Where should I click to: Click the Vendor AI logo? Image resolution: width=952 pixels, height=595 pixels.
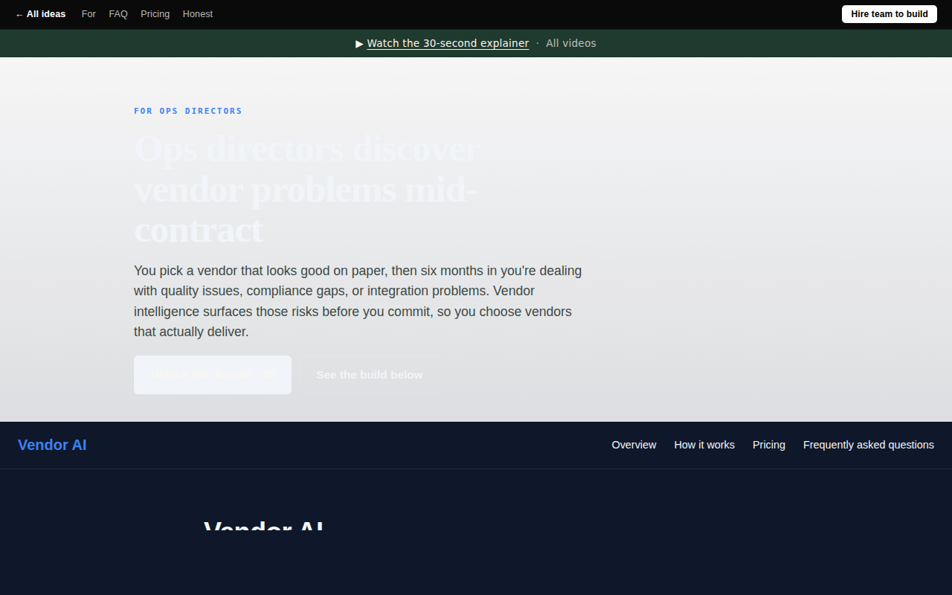tap(52, 445)
